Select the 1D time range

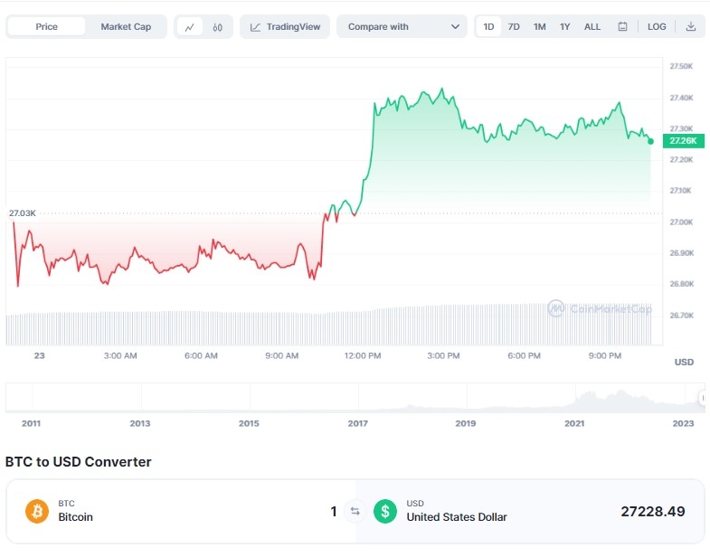pos(488,27)
